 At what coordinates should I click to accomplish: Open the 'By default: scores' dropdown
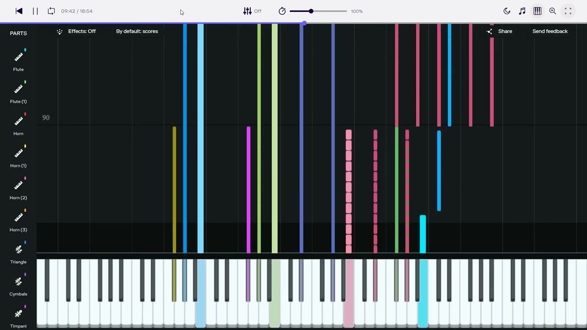pos(137,31)
